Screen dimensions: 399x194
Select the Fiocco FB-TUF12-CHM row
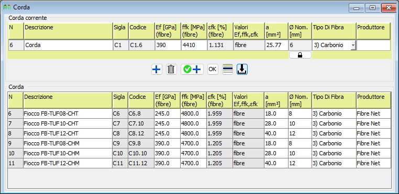tap(199, 163)
